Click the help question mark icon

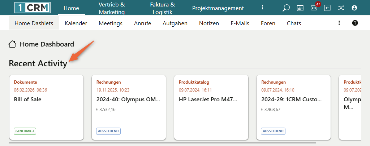355,23
